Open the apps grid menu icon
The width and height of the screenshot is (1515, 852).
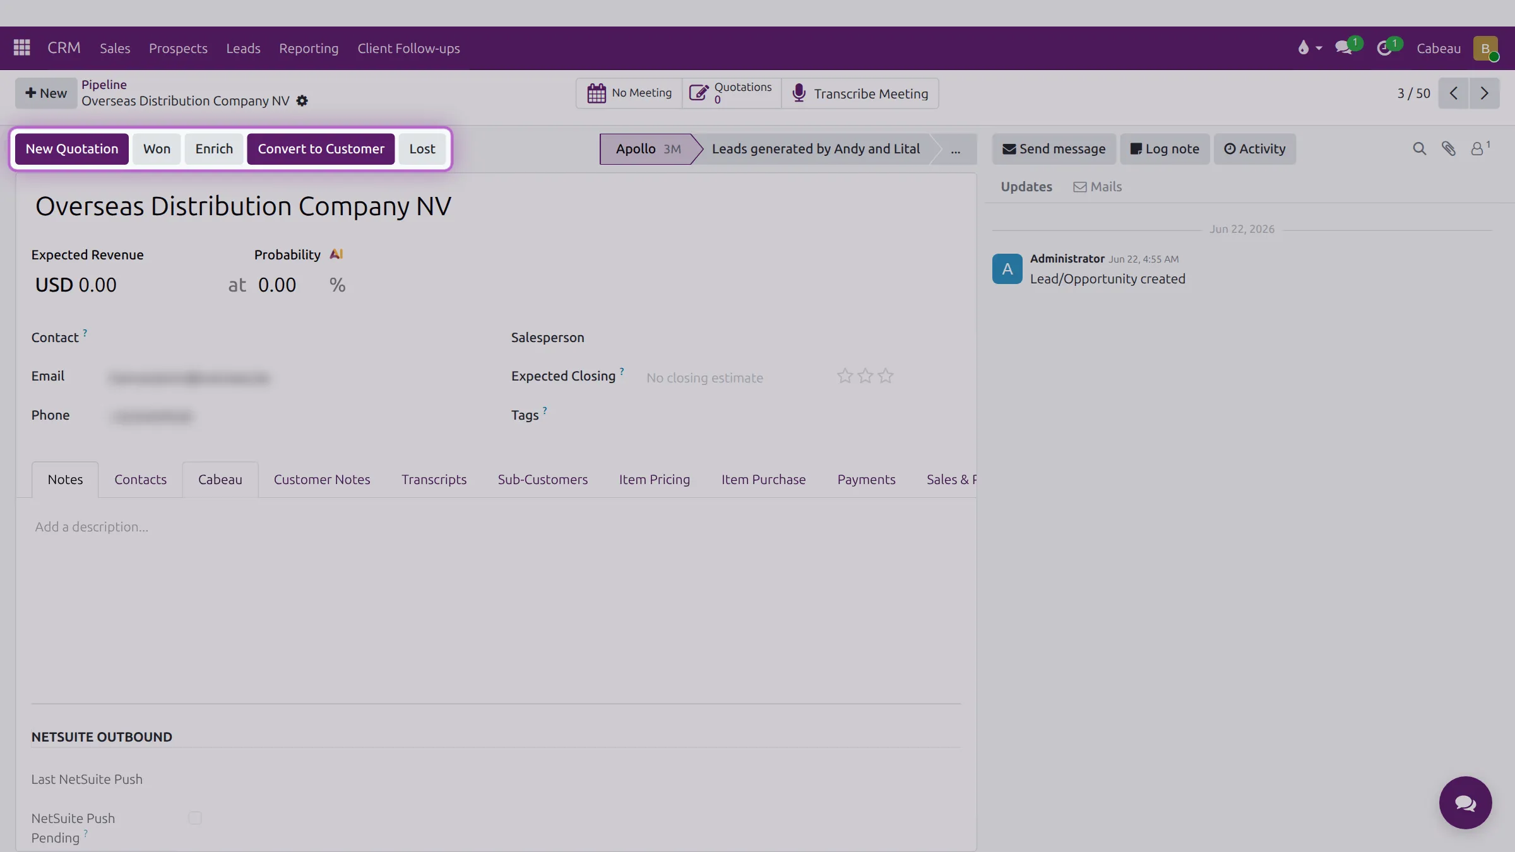pos(21,48)
